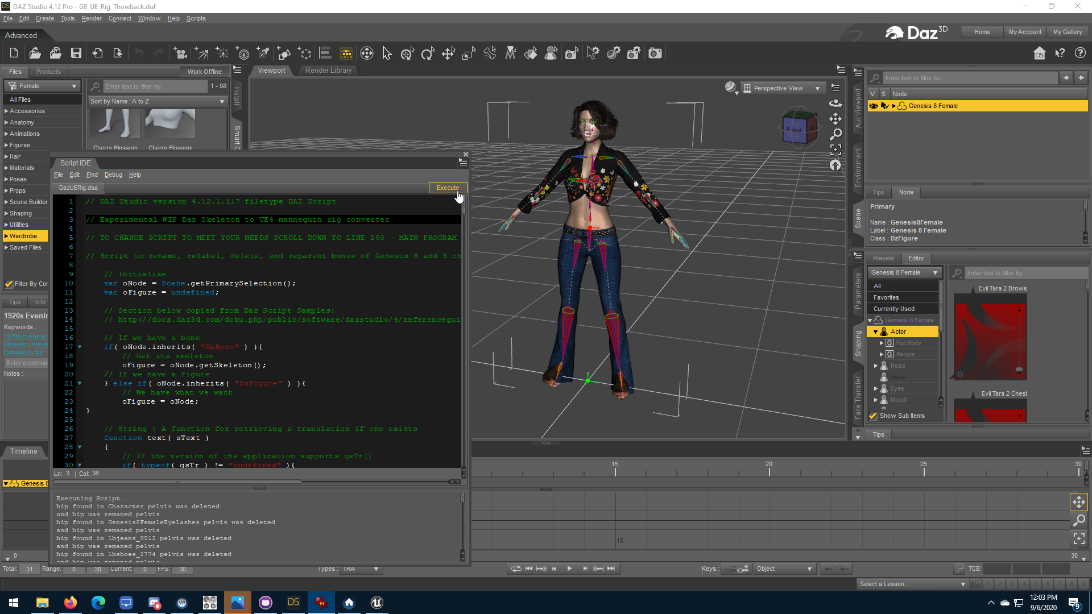Select the Joint Editor bone tool
This screenshot has width=1092, height=614.
490,53
